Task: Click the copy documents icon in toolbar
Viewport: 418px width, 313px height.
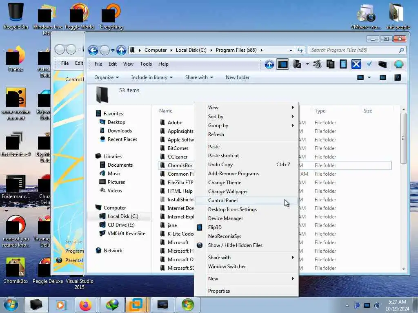Action: click(x=330, y=64)
